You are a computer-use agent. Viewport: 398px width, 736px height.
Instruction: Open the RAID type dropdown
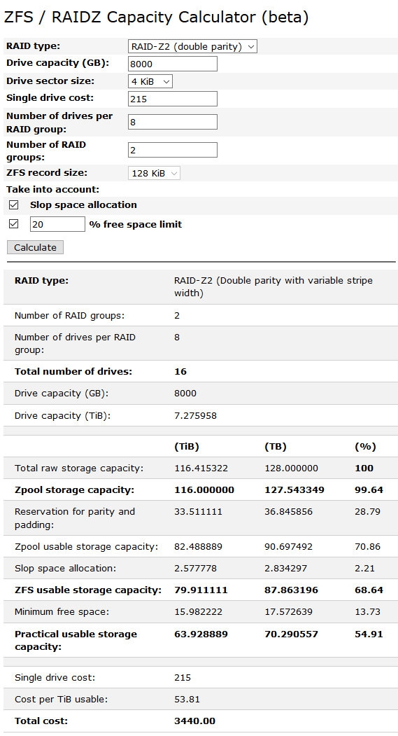(x=192, y=46)
